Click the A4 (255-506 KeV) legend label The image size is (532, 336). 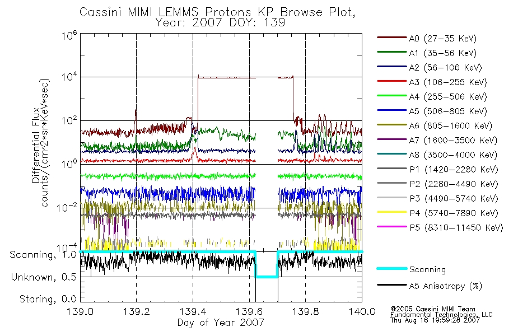tap(448, 97)
